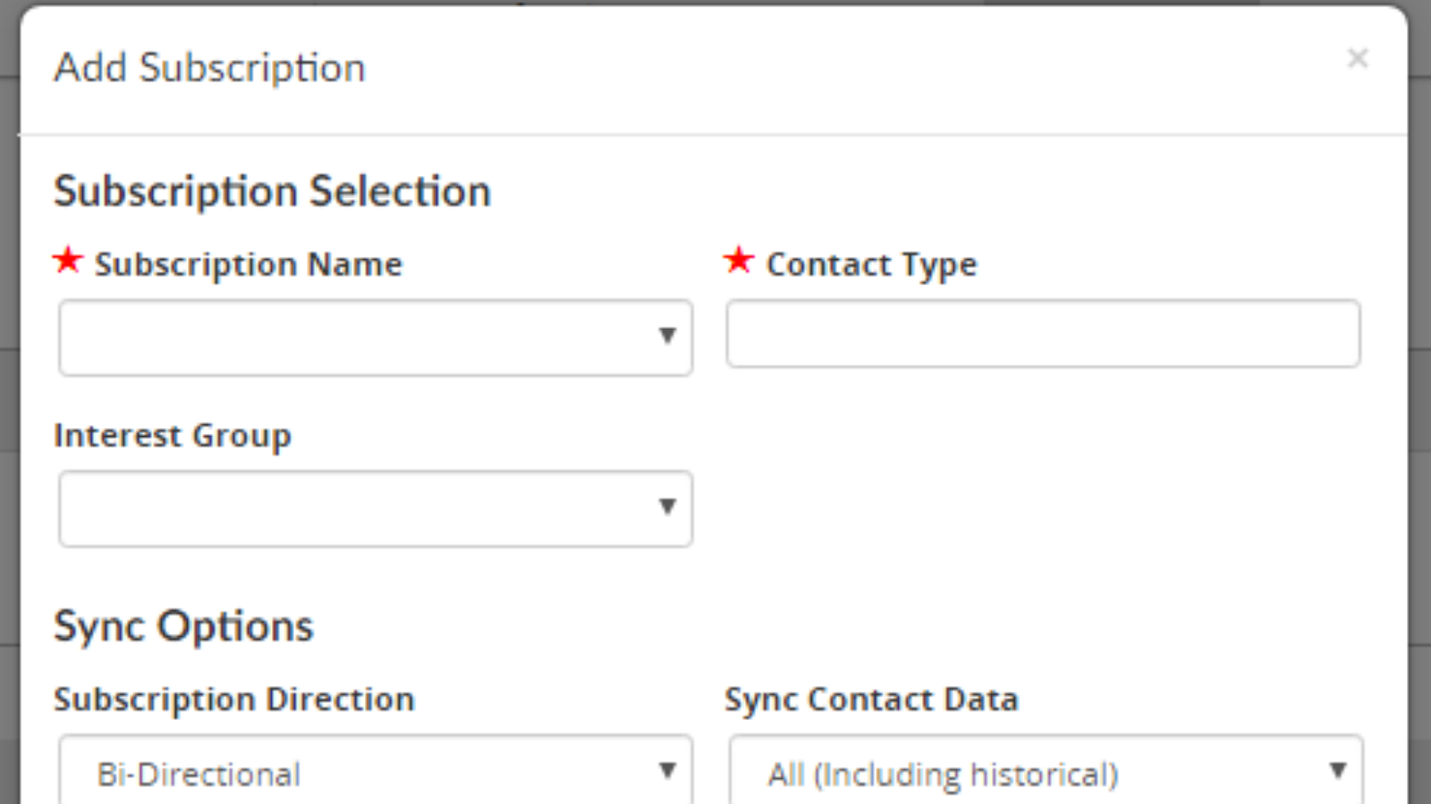This screenshot has height=804, width=1431.
Task: Click the Interest Group dropdown arrow
Action: pyautogui.click(x=669, y=507)
